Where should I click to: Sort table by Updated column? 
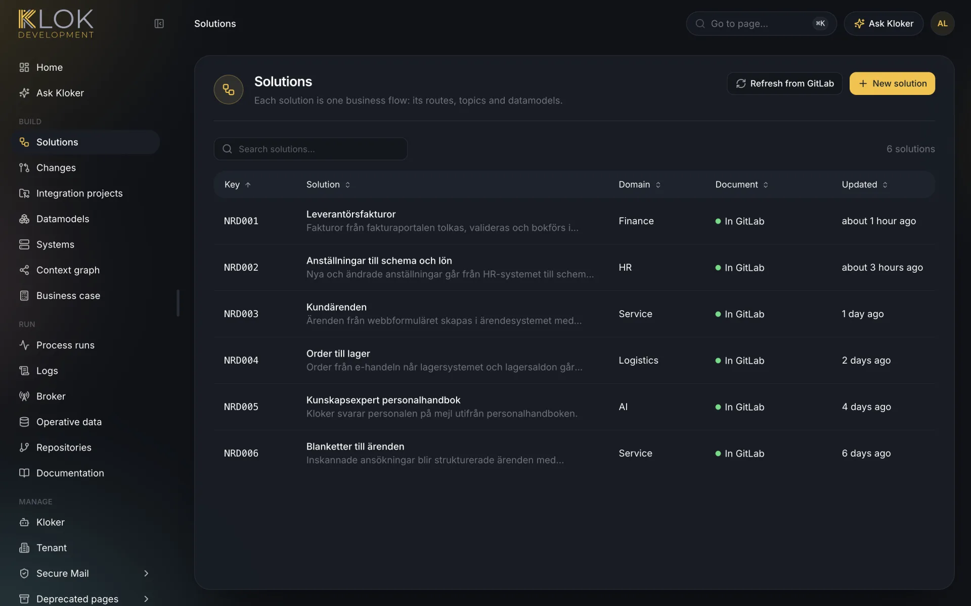[865, 185]
